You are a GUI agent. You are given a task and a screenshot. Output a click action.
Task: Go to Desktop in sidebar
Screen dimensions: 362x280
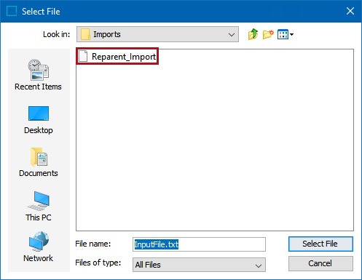point(39,120)
